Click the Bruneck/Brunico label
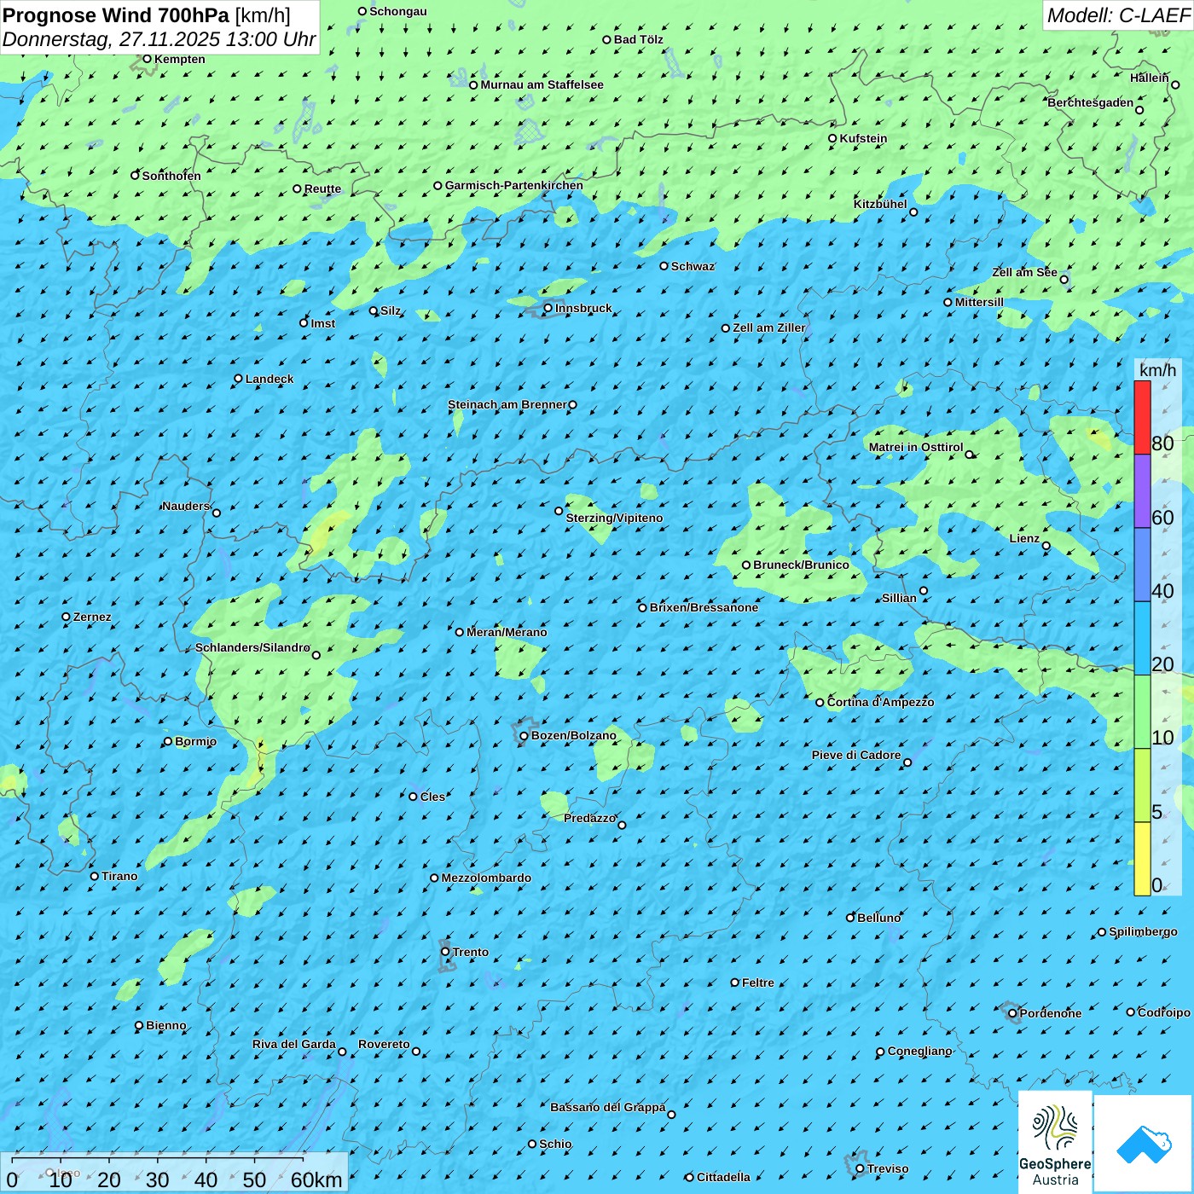The height and width of the screenshot is (1194, 1194). (802, 565)
